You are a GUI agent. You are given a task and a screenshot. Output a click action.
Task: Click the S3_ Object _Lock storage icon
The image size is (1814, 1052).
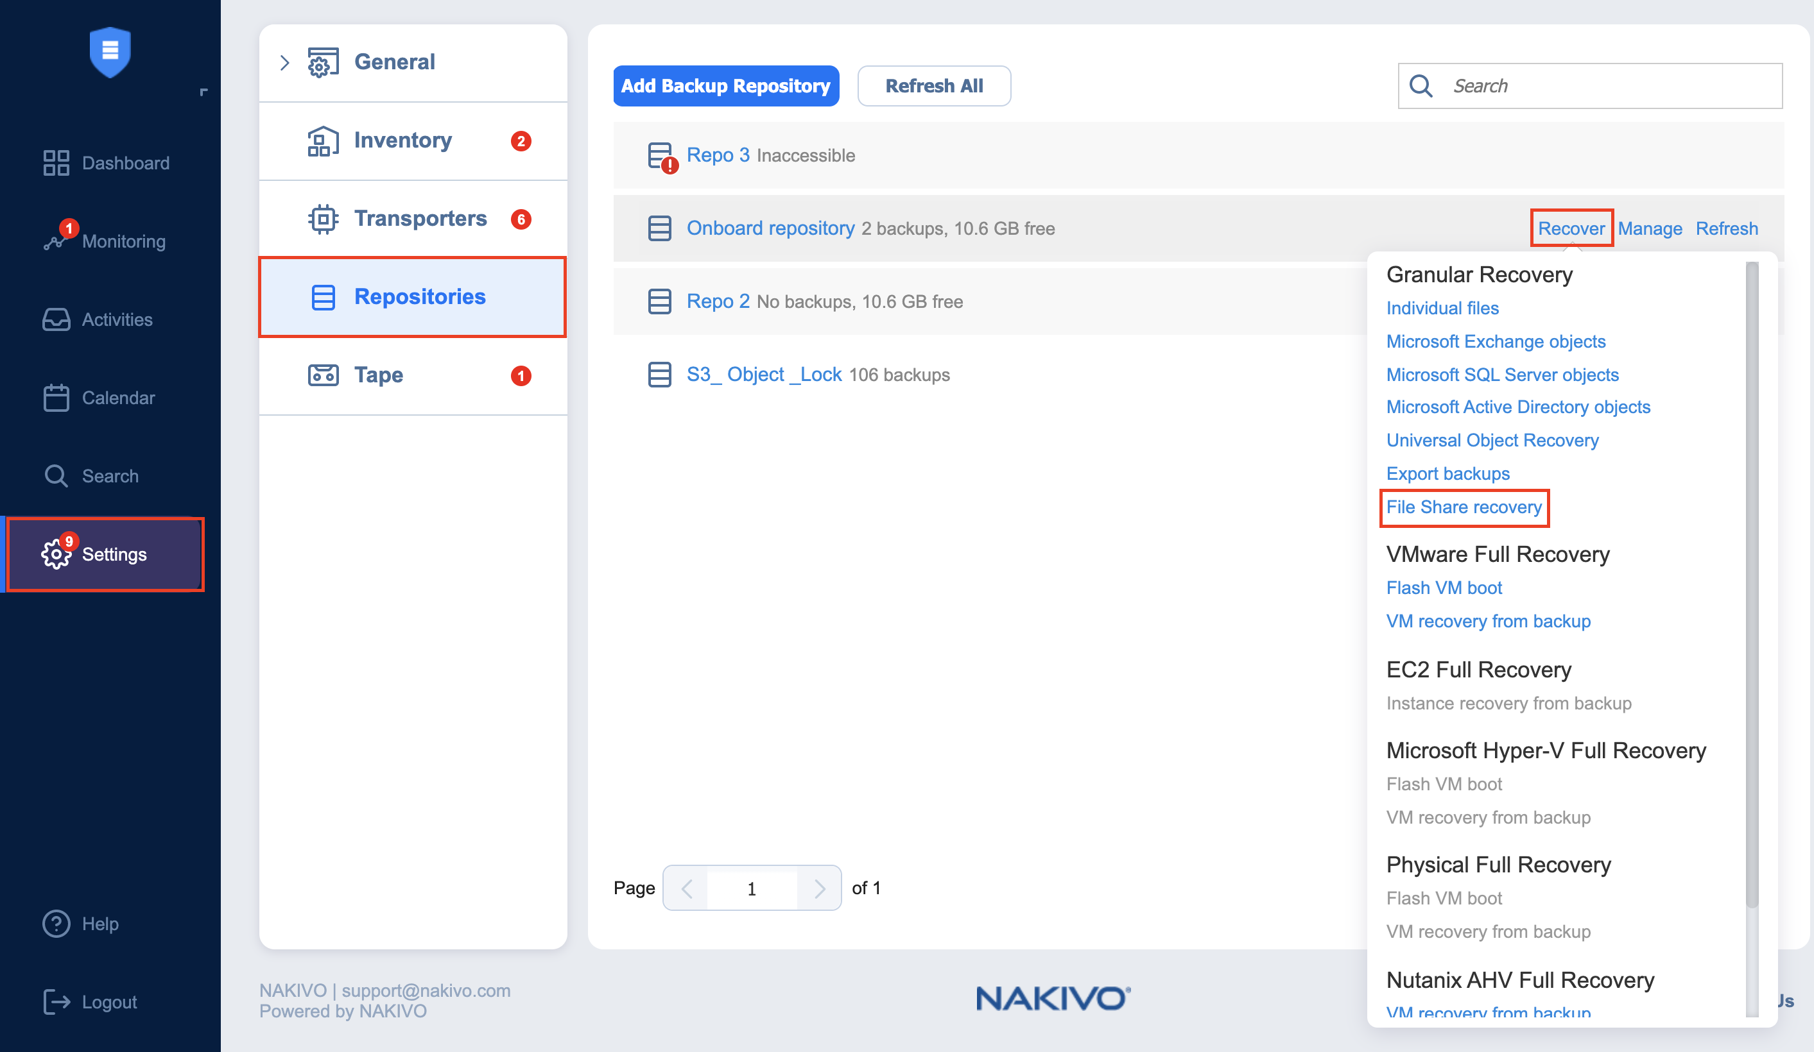(x=659, y=374)
